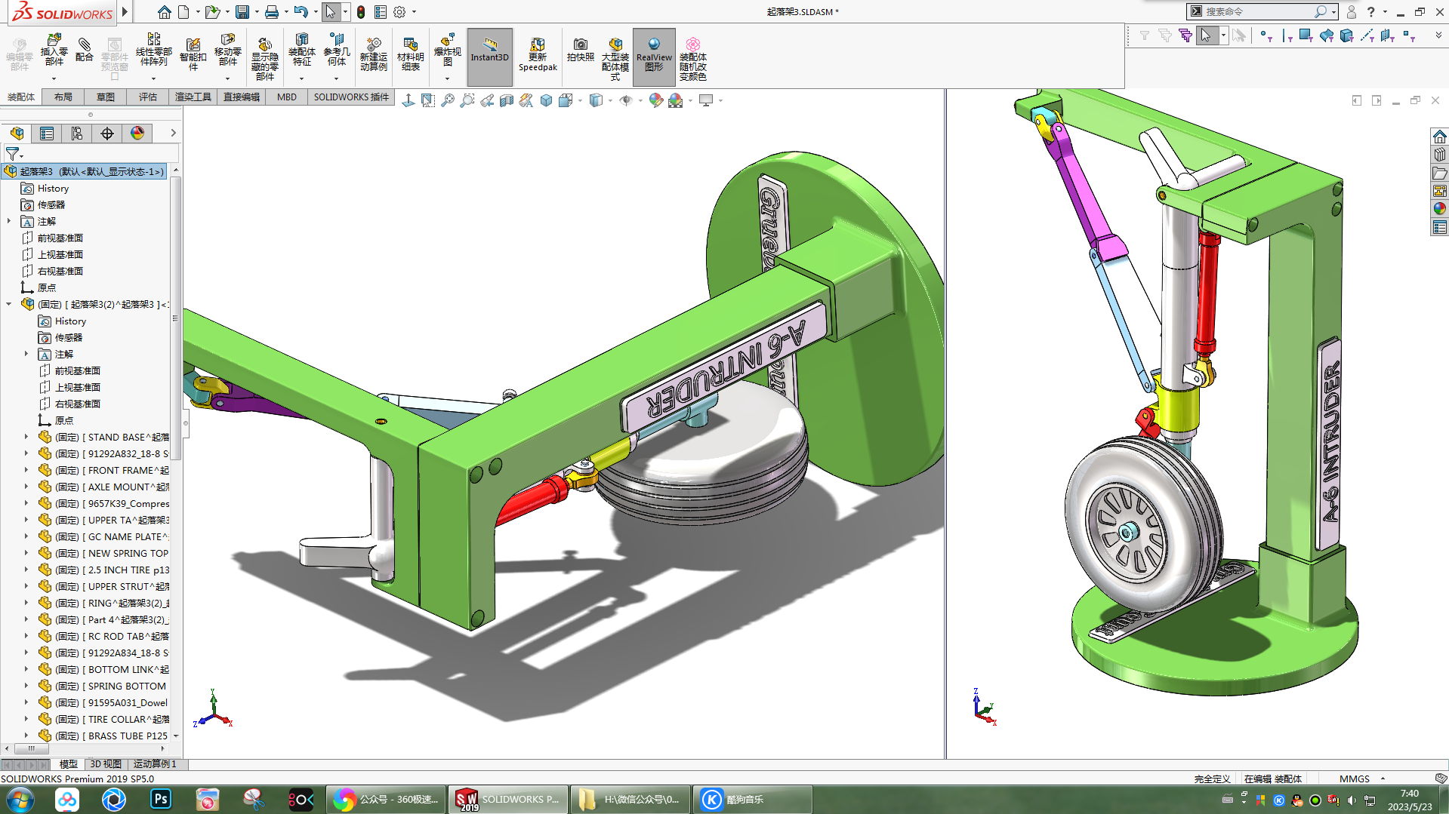This screenshot has width=1449, height=814.
Task: Expand the FRONT FRAME component node
Action: click(x=26, y=470)
